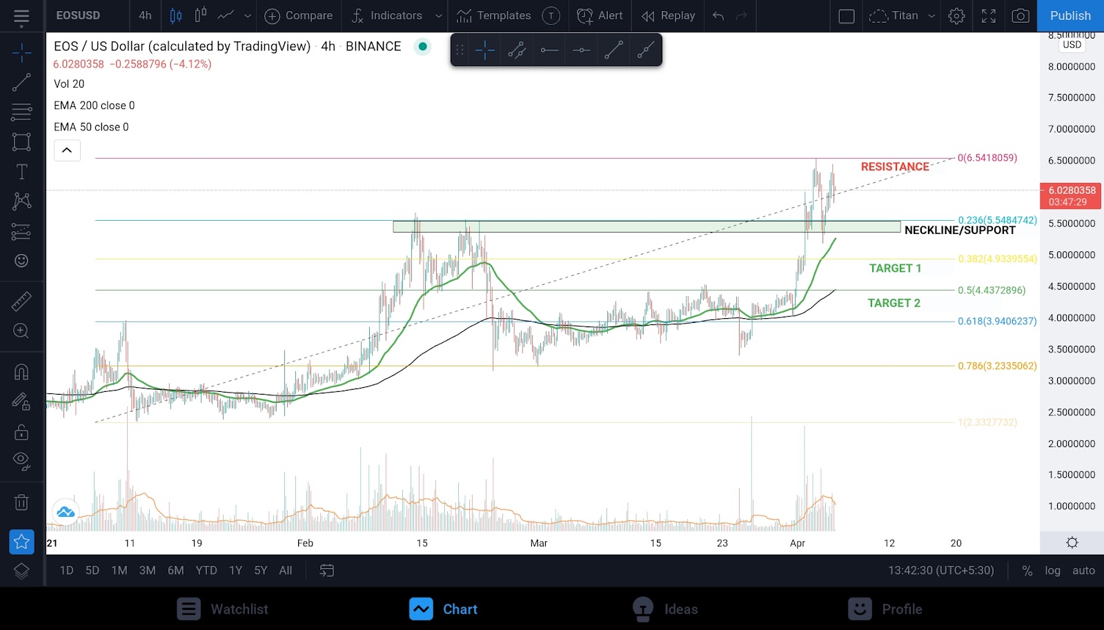The height and width of the screenshot is (630, 1104).
Task: Open the prediction and measurement tools
Action: (x=21, y=231)
